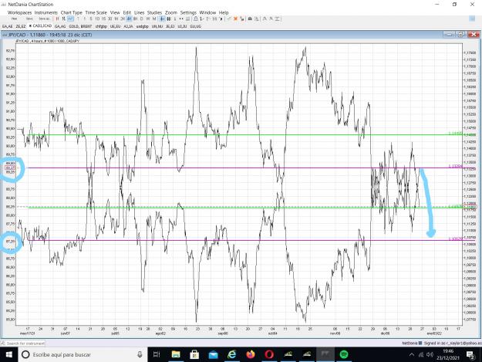Open Spotify from the taskbar
The width and height of the screenshot is (482, 362).
tap(344, 354)
